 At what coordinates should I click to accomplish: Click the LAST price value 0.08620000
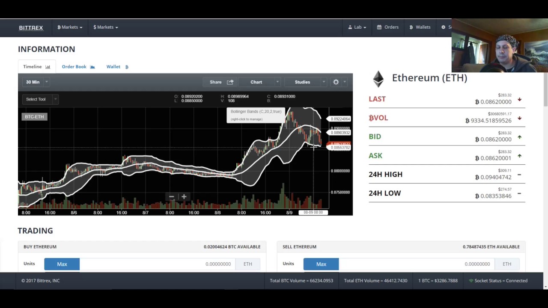(493, 102)
